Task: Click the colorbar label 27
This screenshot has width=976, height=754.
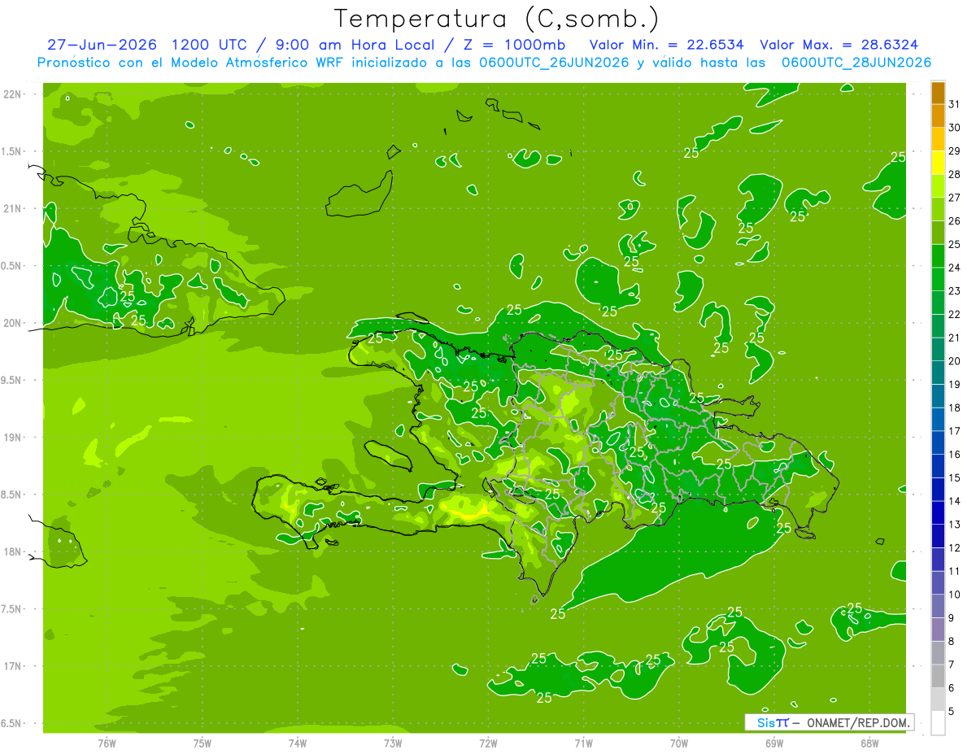Action: point(954,198)
